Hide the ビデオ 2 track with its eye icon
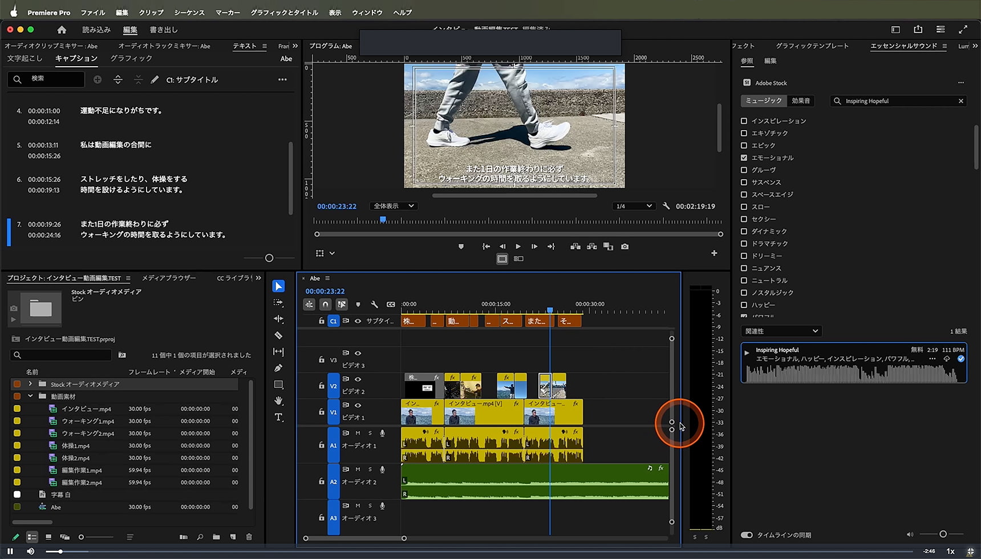Image resolution: width=981 pixels, height=559 pixels. [x=358, y=379]
